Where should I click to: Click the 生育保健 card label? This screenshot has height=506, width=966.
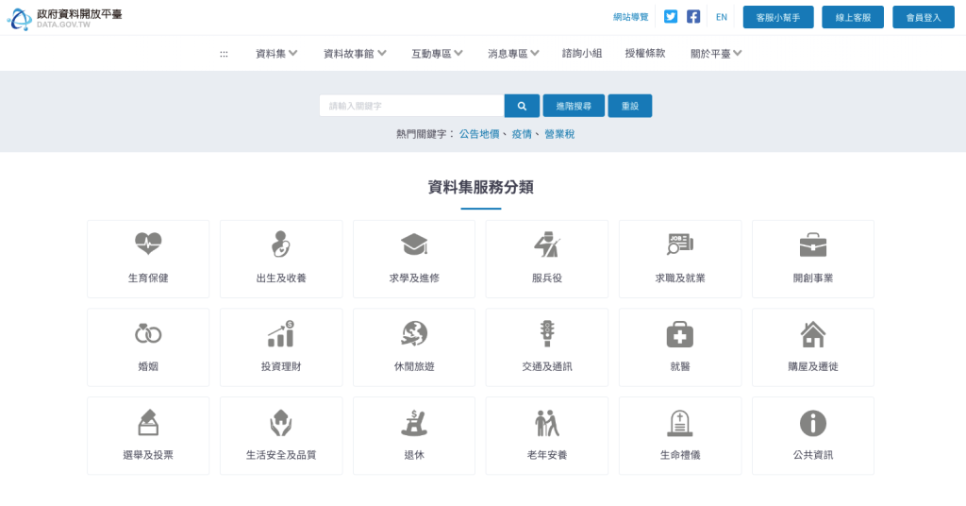pyautogui.click(x=148, y=278)
